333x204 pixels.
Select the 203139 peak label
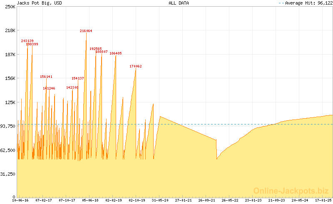click(27, 41)
